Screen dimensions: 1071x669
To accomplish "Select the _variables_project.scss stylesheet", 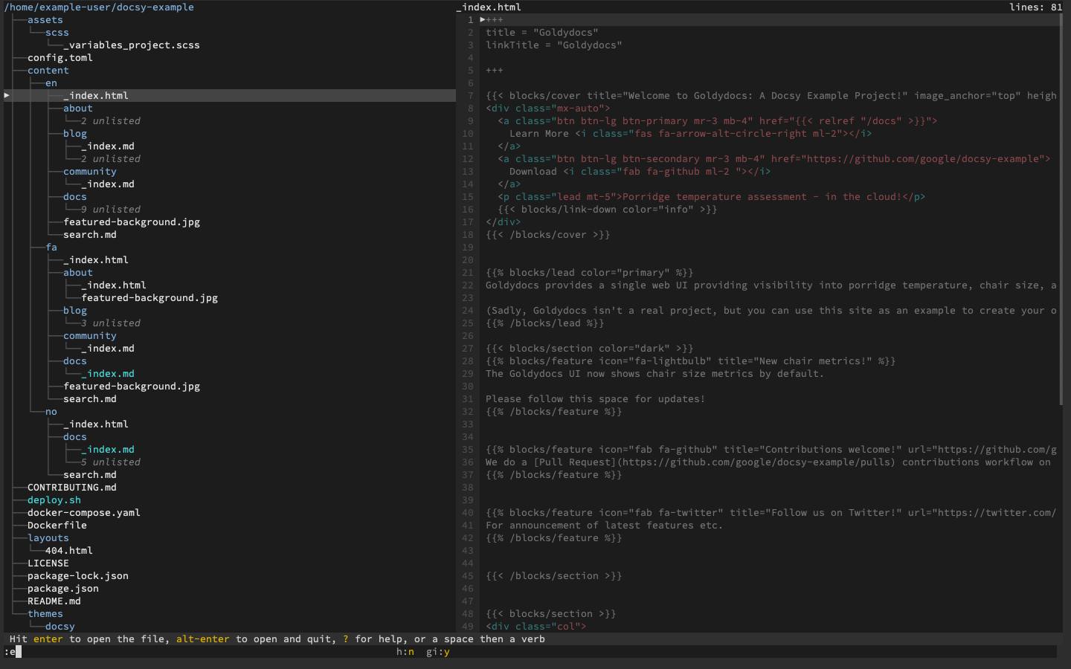I will 132,45.
